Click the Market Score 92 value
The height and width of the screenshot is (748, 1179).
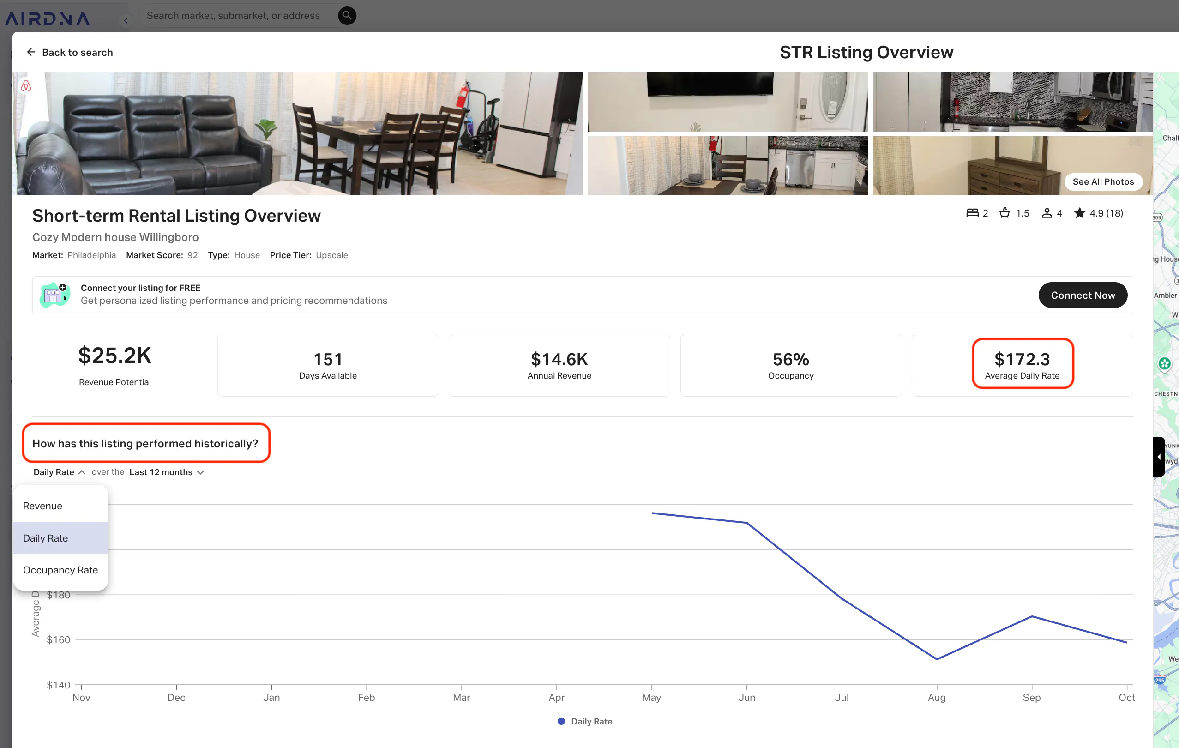(192, 255)
